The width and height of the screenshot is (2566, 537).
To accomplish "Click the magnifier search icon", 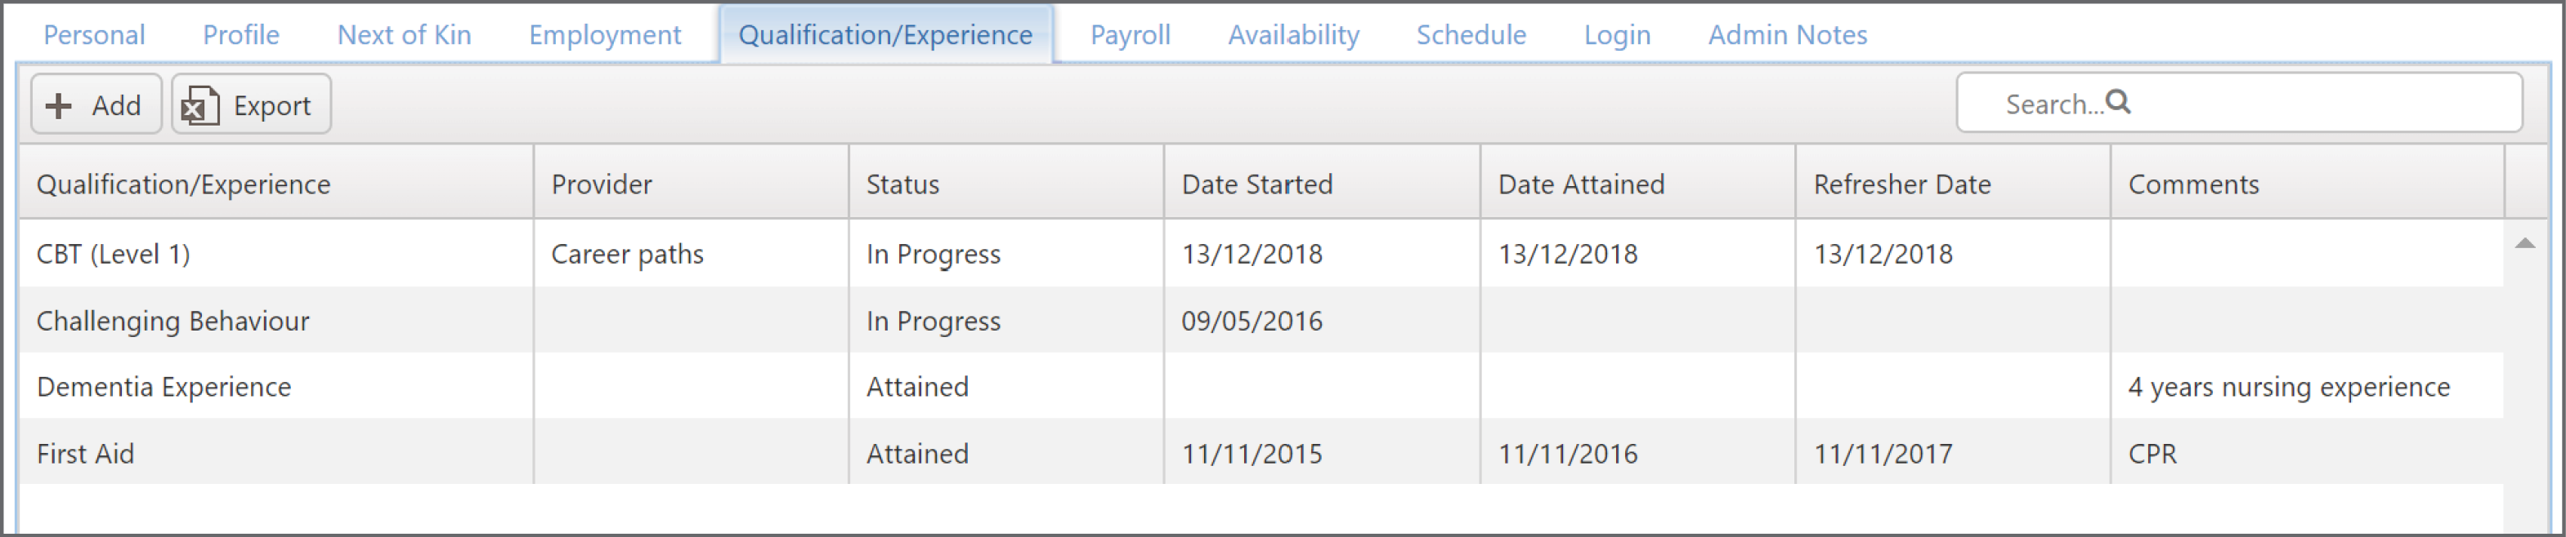I will (x=2119, y=101).
